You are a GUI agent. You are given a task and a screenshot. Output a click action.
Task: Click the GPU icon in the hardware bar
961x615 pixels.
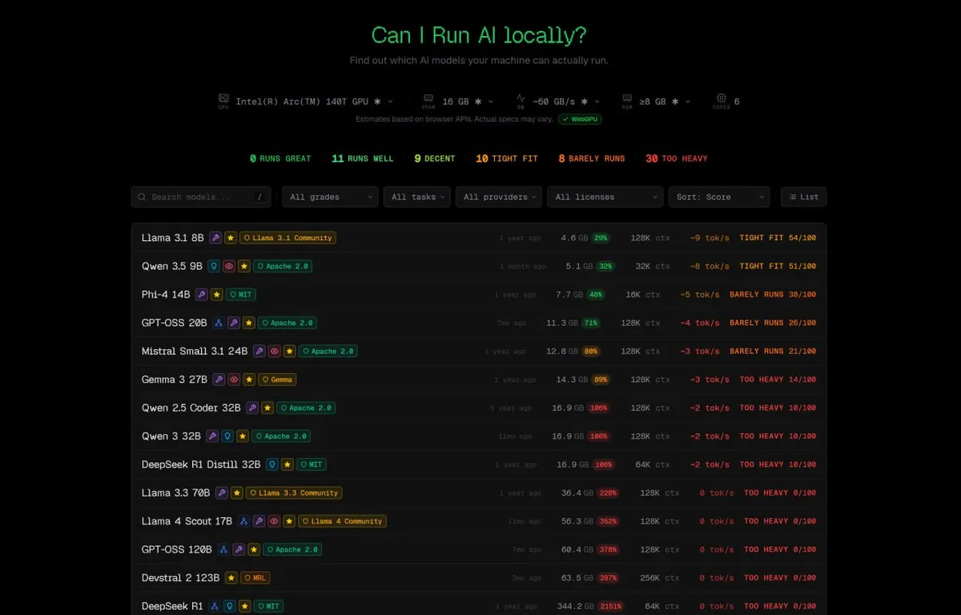[x=223, y=99]
